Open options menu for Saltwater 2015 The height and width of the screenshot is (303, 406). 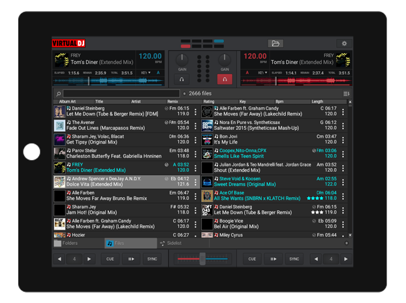(343, 126)
